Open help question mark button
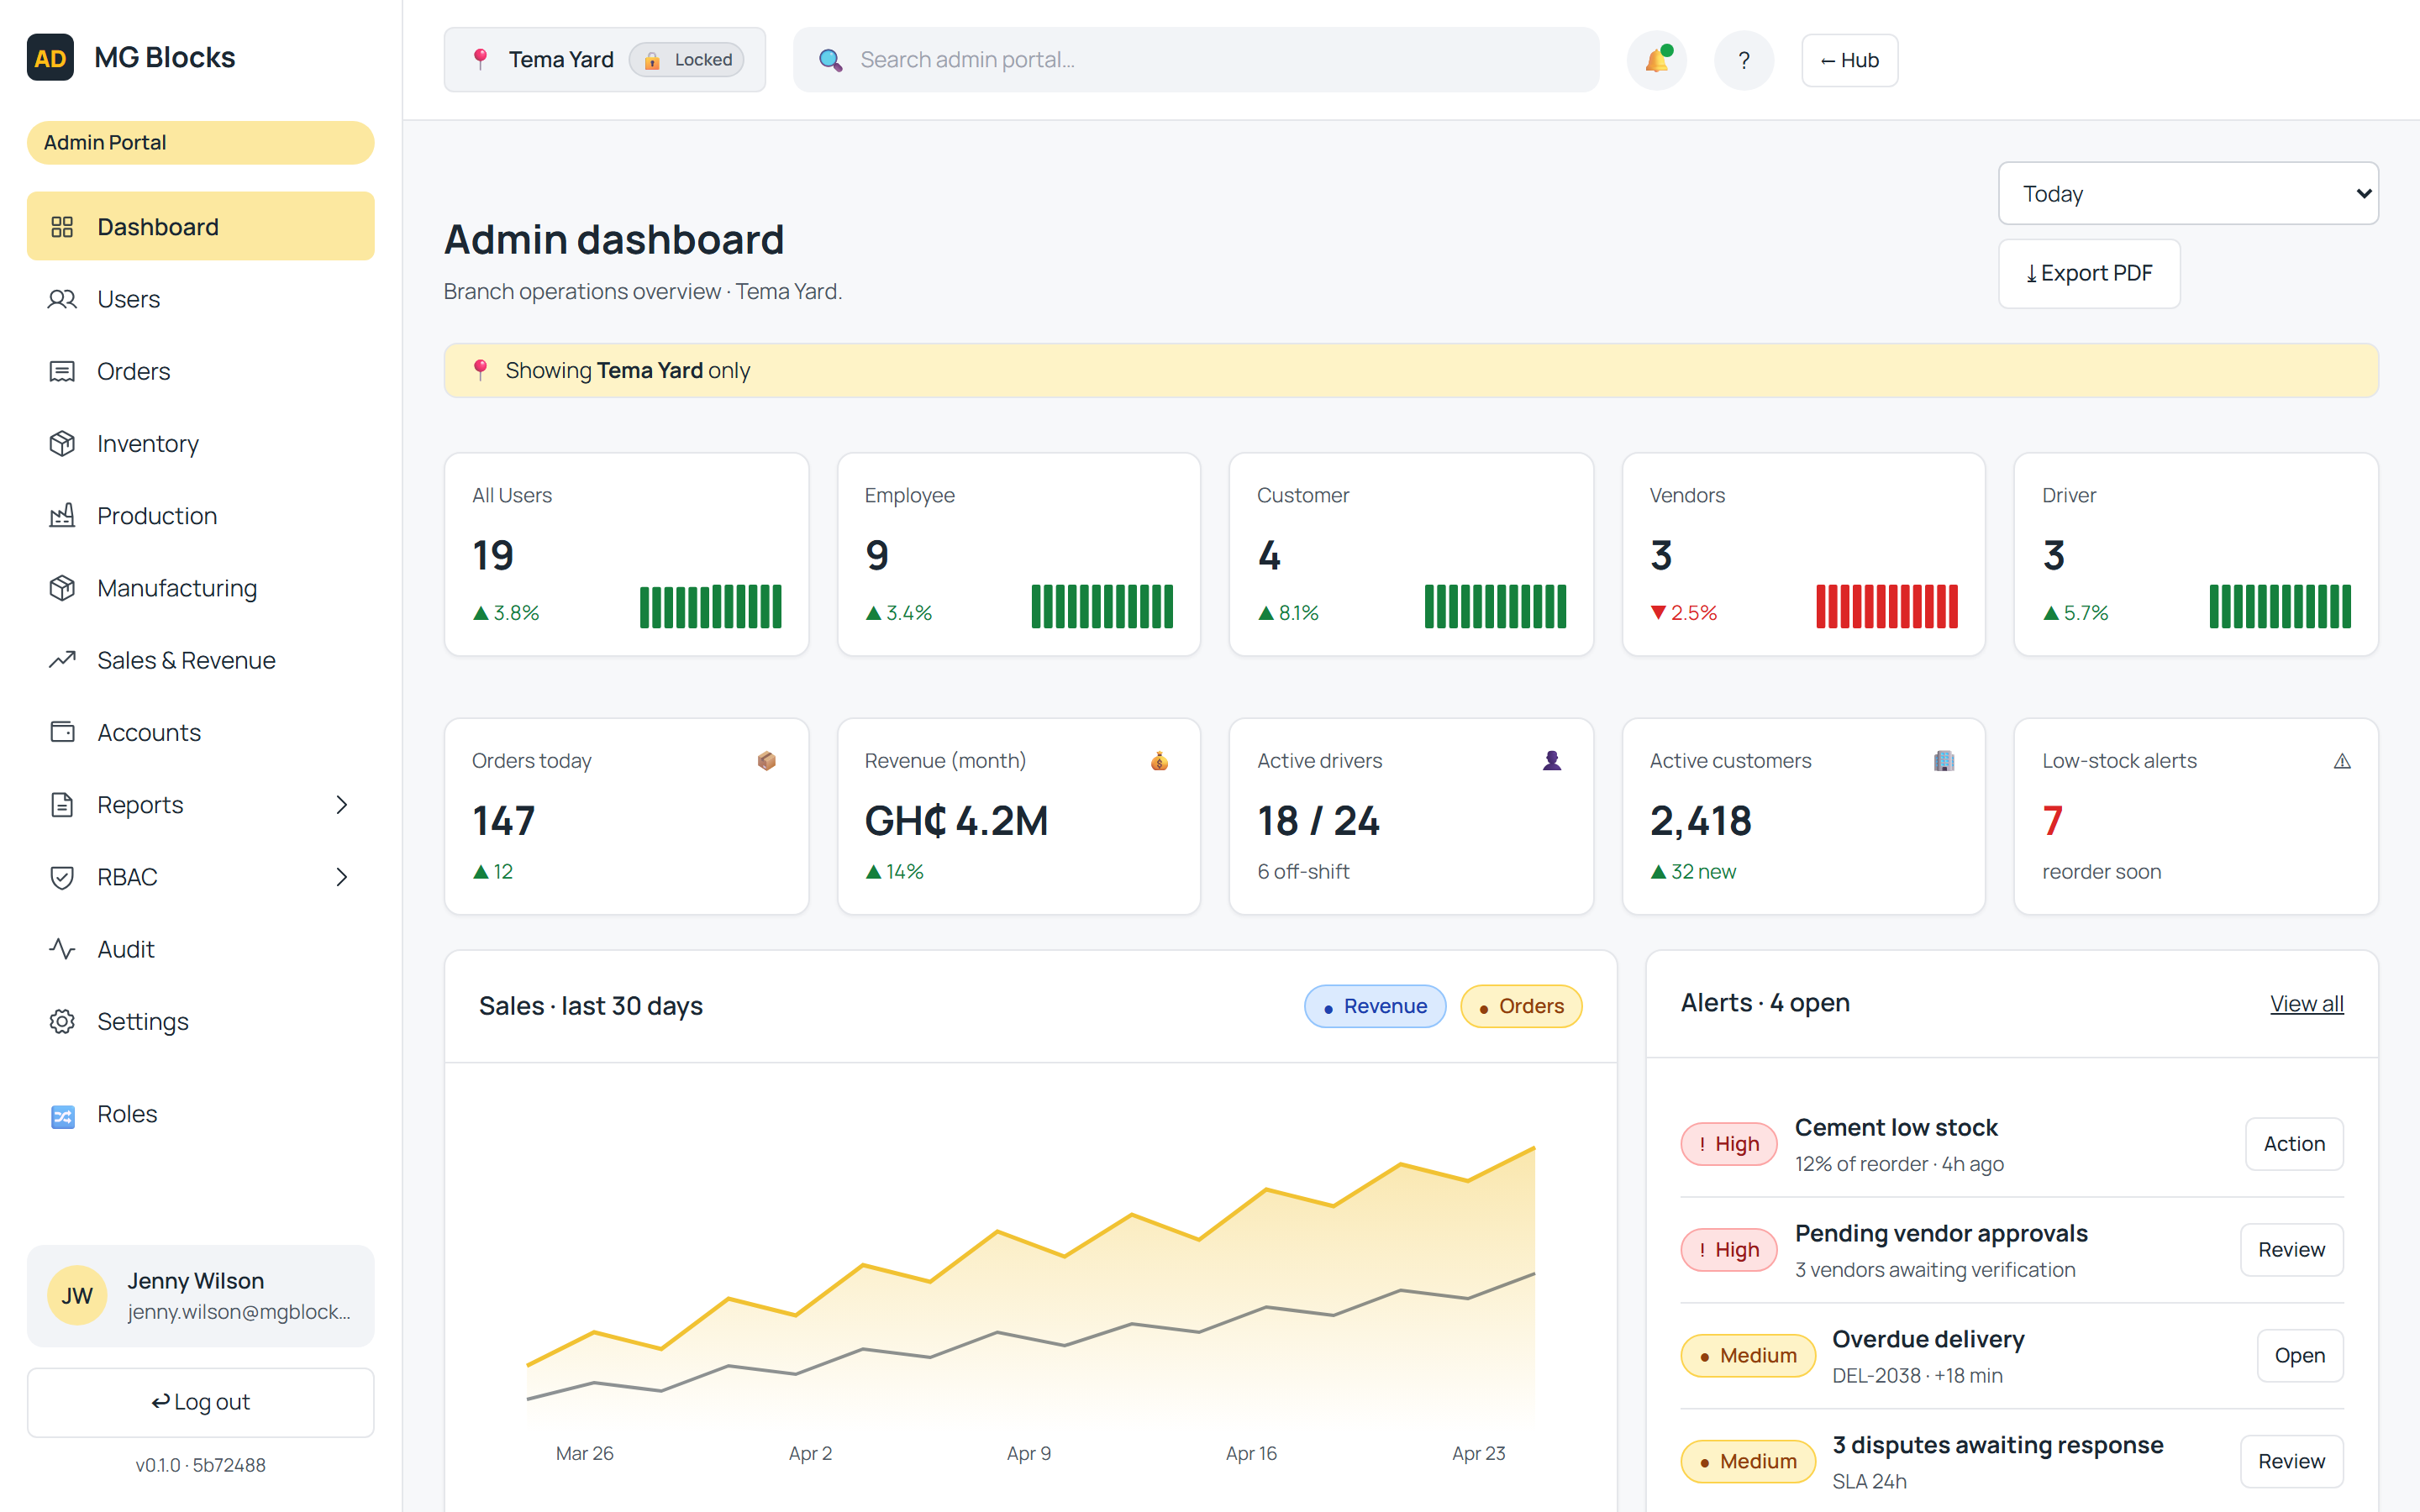The width and height of the screenshot is (2420, 1512). pyautogui.click(x=1744, y=60)
